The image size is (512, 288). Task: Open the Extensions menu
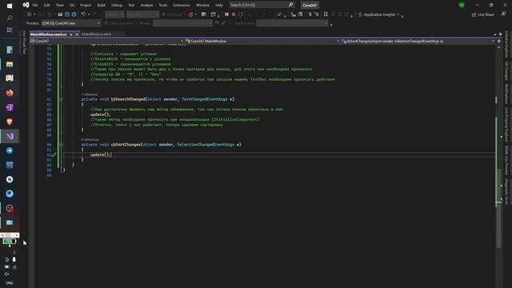click(182, 6)
